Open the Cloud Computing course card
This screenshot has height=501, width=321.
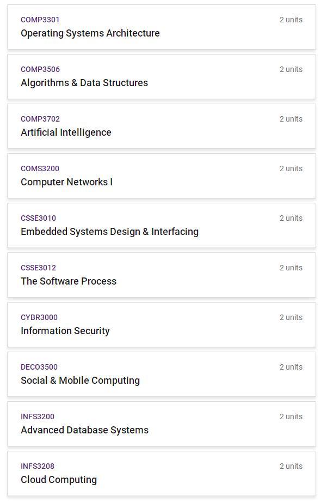(x=161, y=474)
